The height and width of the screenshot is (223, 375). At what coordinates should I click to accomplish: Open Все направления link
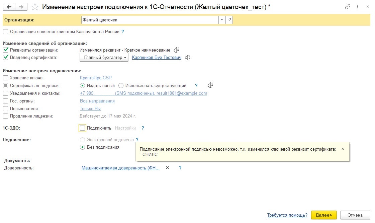pyautogui.click(x=97, y=101)
